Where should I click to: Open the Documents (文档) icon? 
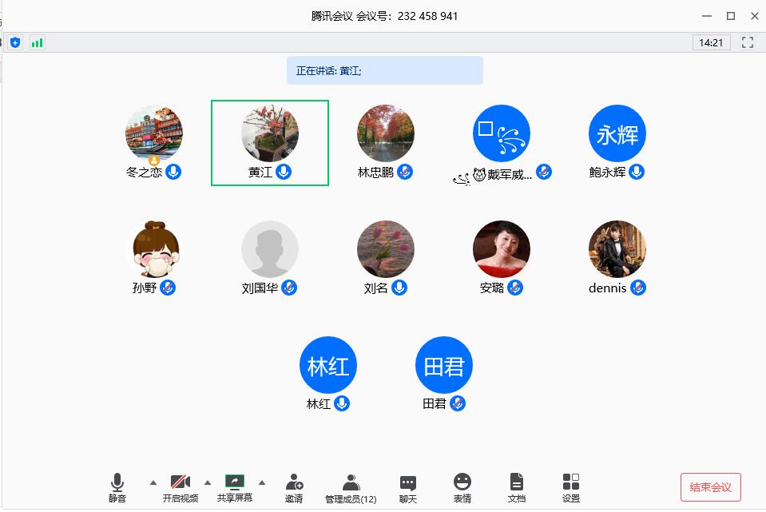click(517, 487)
